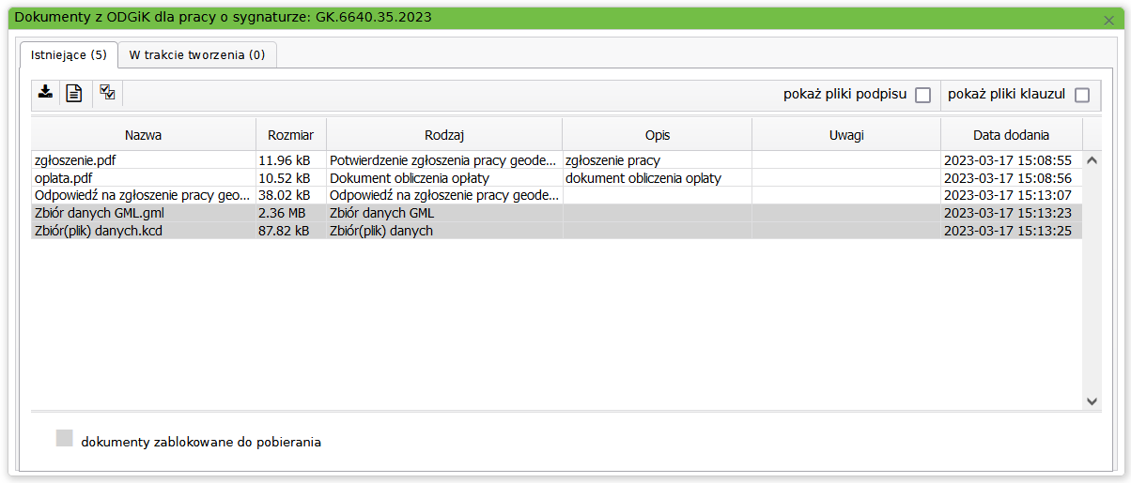Click the 'Rodzaj' column header
1131x483 pixels.
coord(443,135)
